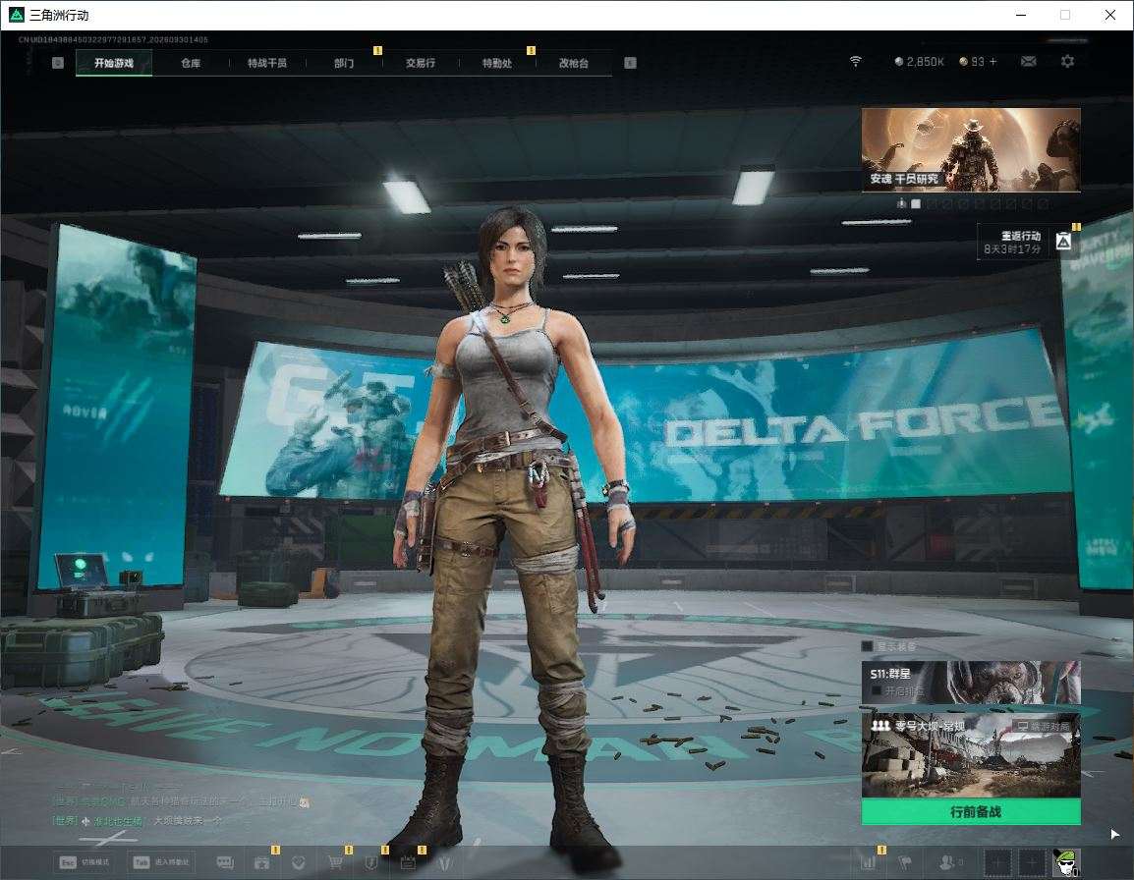The height and width of the screenshot is (880, 1134).
Task: Toggle the 显示装备 checkbox
Action: coord(867,646)
